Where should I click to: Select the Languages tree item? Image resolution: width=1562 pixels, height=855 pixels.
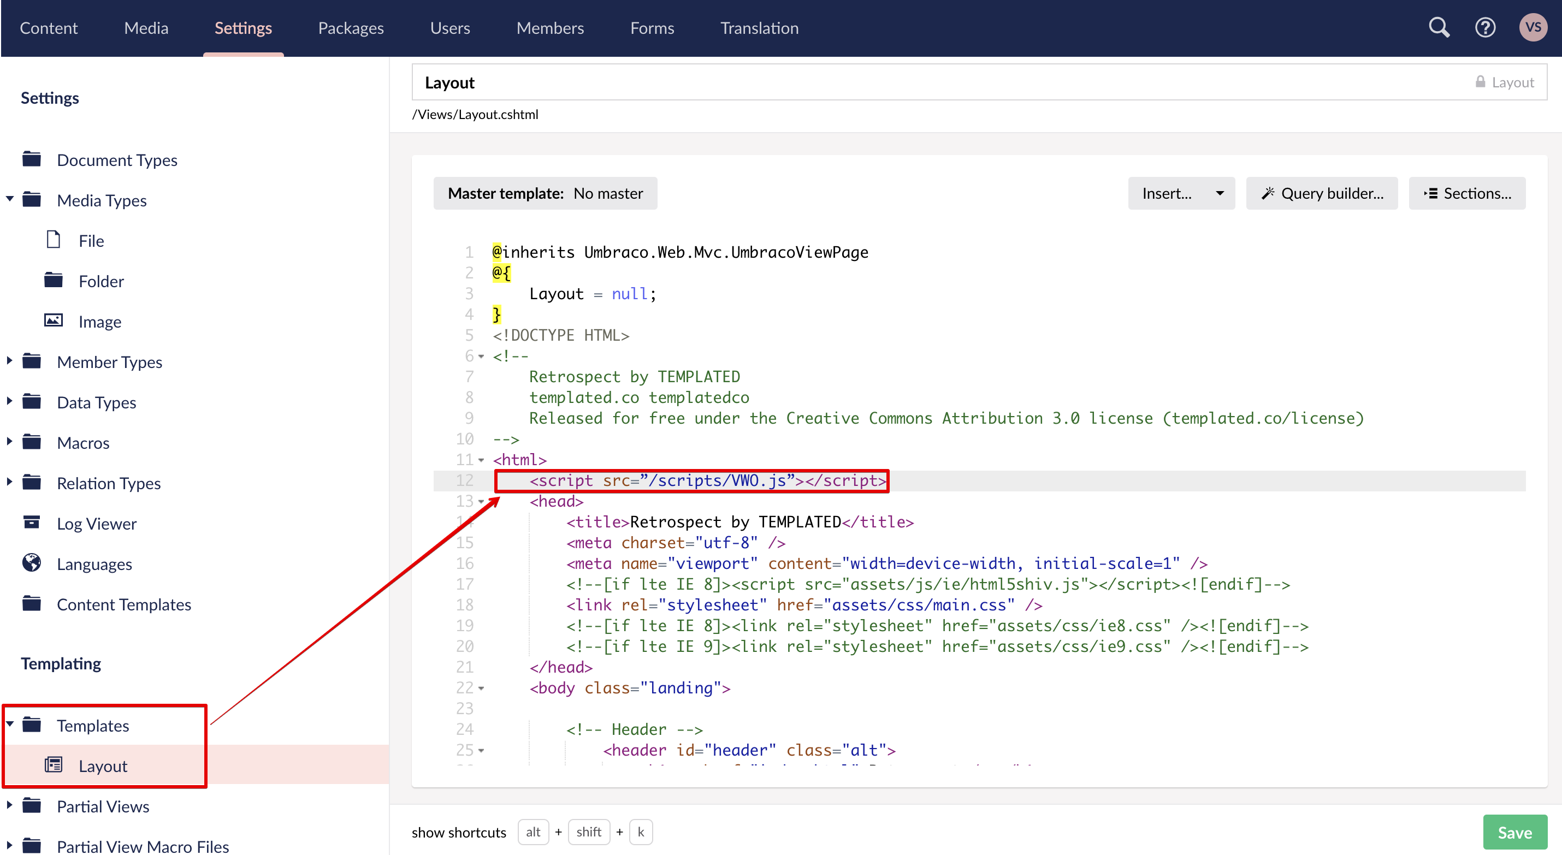pyautogui.click(x=94, y=564)
